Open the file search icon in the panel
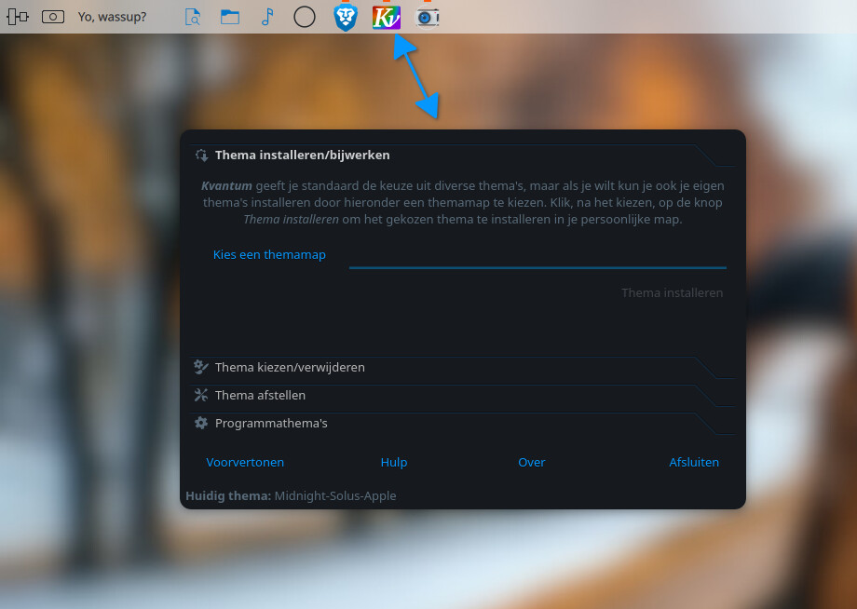Viewport: 857px width, 609px height. click(x=193, y=17)
